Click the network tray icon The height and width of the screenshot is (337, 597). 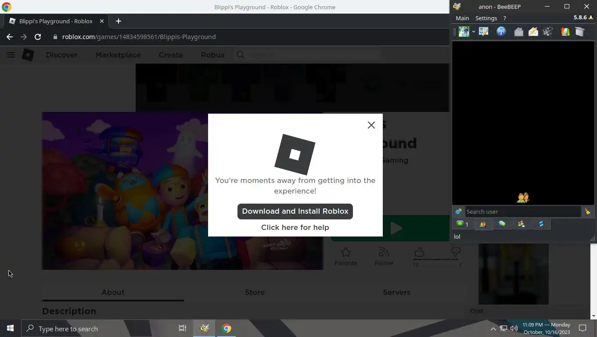tap(503, 329)
